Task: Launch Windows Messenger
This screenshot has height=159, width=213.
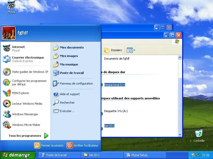Action: (x=25, y=114)
